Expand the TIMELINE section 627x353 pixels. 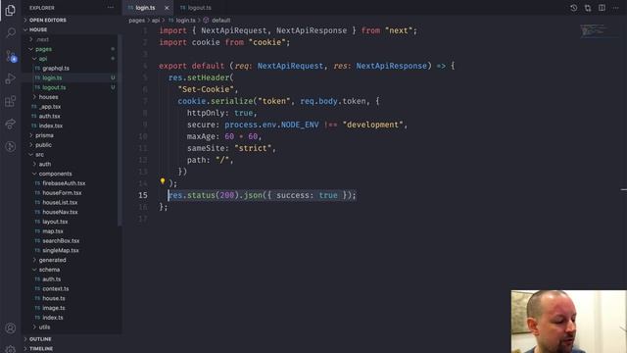[x=41, y=349]
